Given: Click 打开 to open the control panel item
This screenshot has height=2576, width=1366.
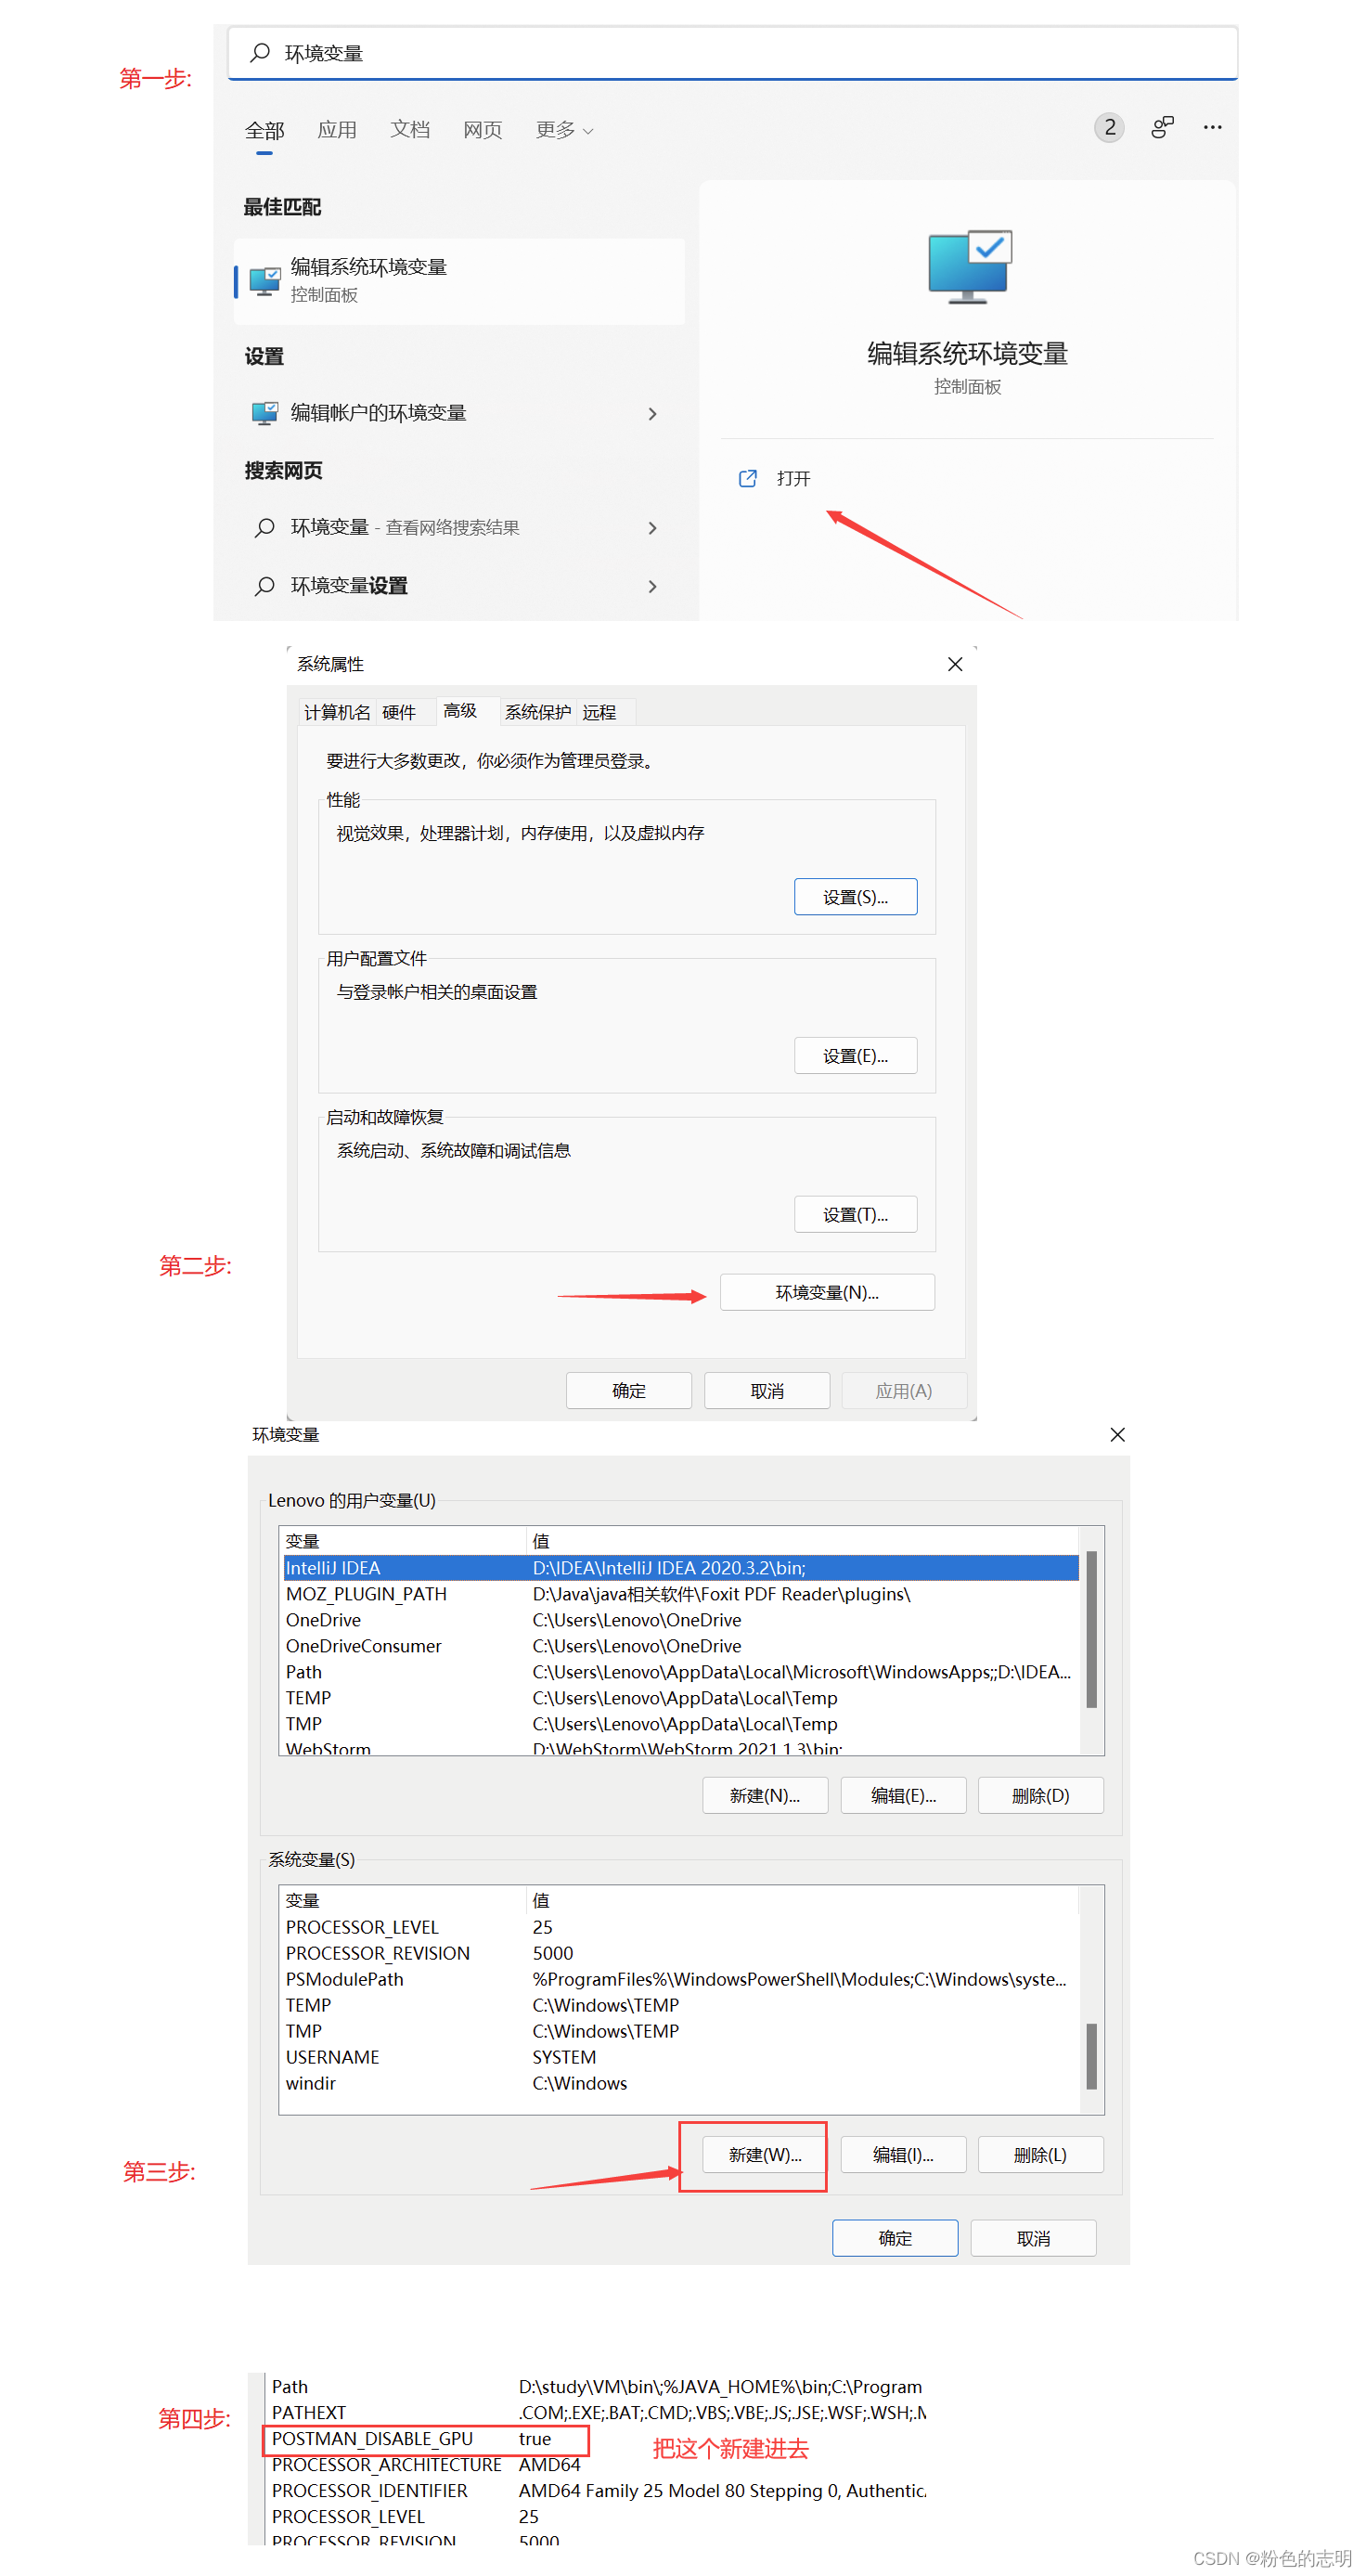Looking at the screenshot, I should click(x=793, y=478).
